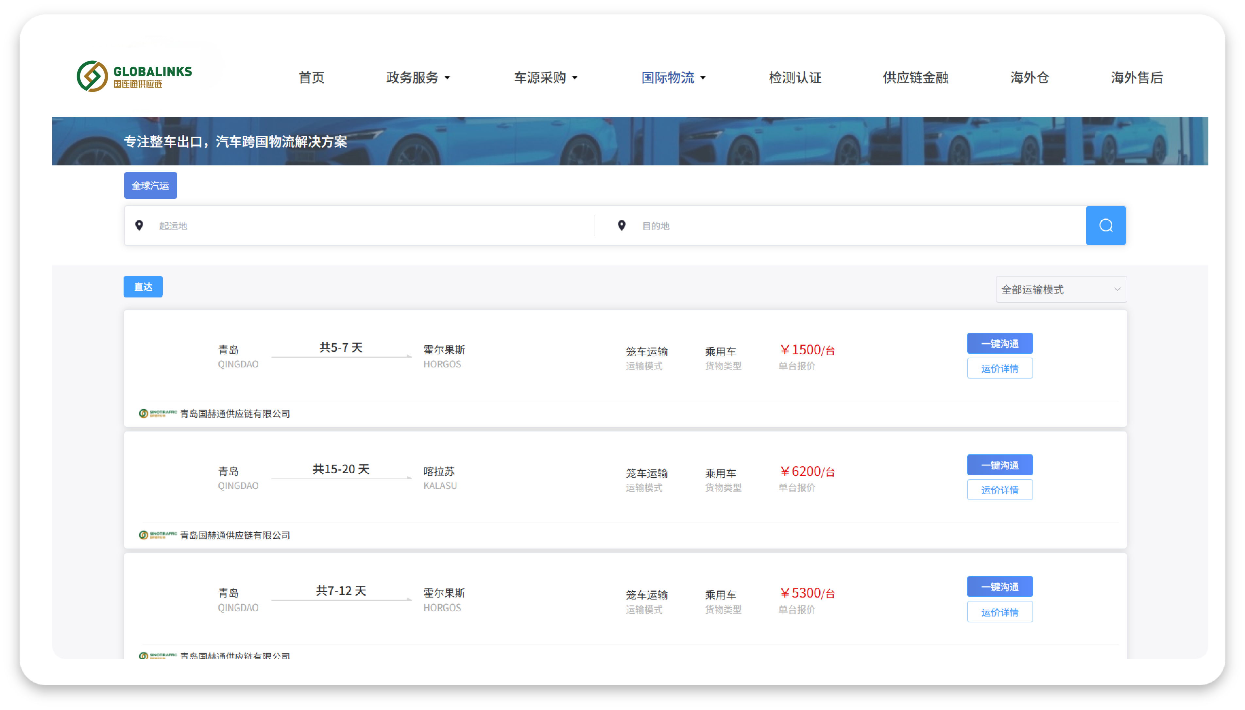Click 一键沟通 for the ¥5300 route

[1000, 587]
